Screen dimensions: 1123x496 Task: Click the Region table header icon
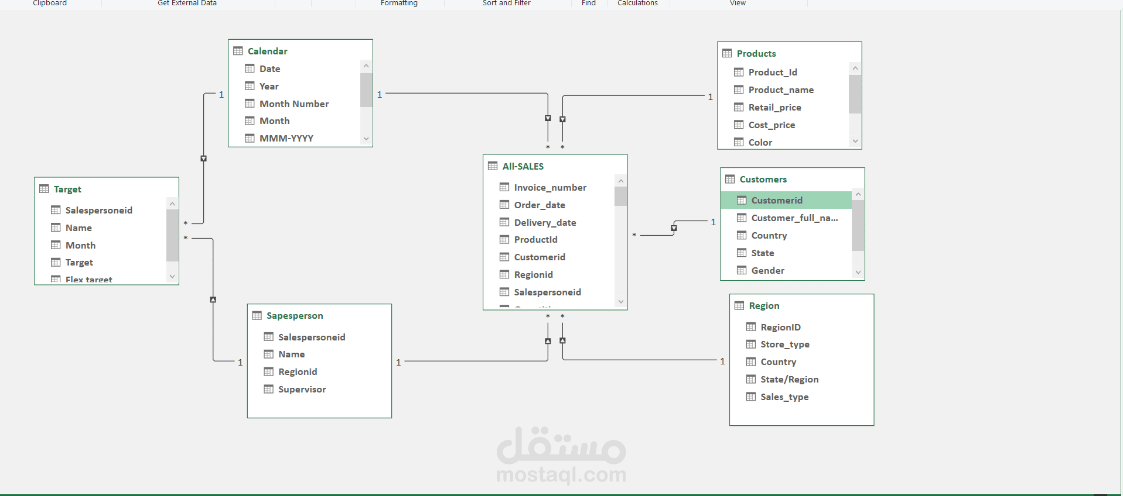739,305
